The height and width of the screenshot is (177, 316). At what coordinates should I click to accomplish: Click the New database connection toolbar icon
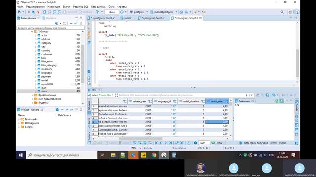(19, 12)
